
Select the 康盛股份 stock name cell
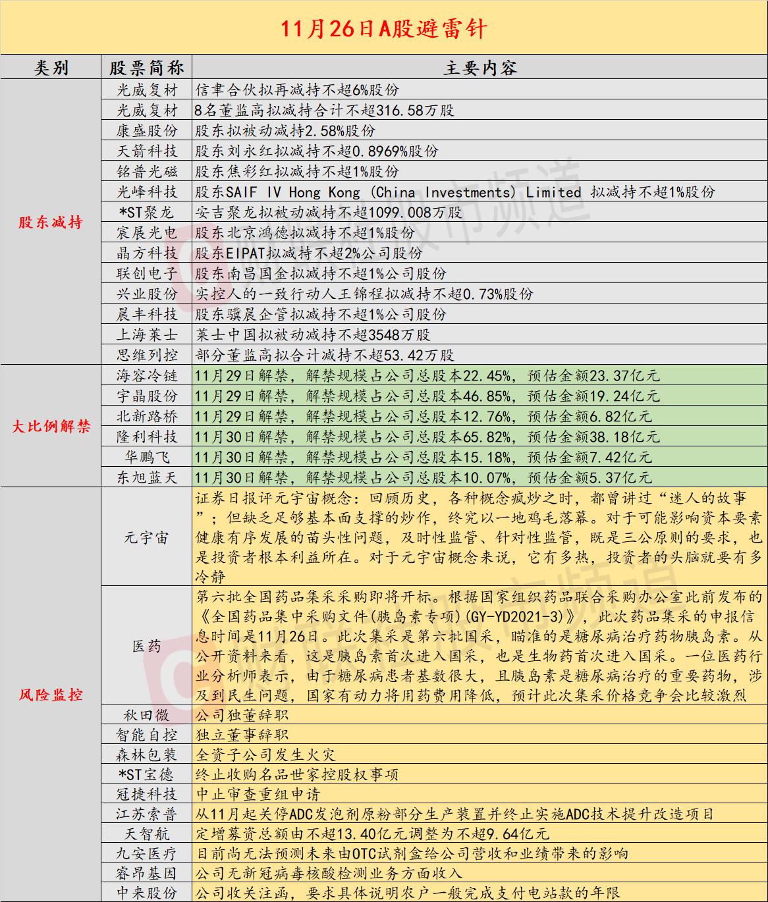(x=147, y=130)
